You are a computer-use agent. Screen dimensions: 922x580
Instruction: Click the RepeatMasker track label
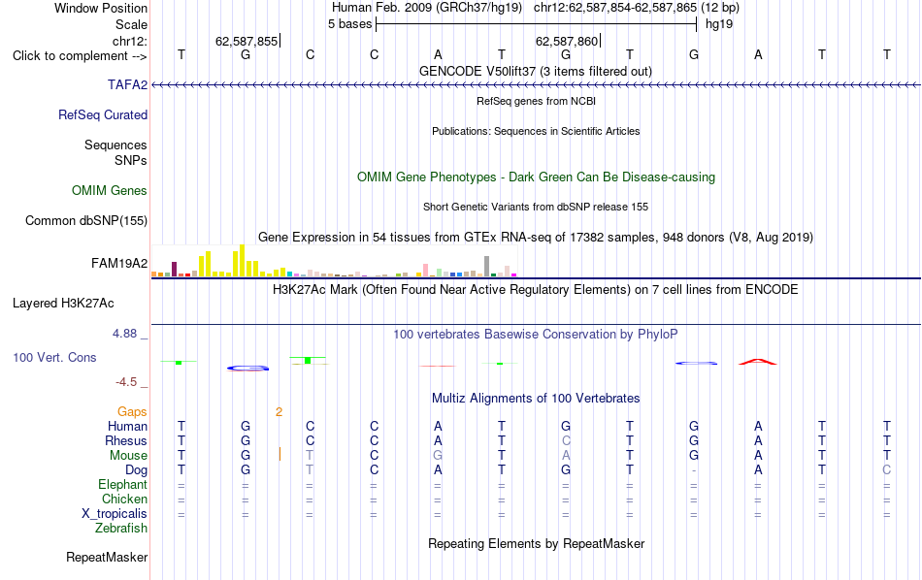pos(107,557)
